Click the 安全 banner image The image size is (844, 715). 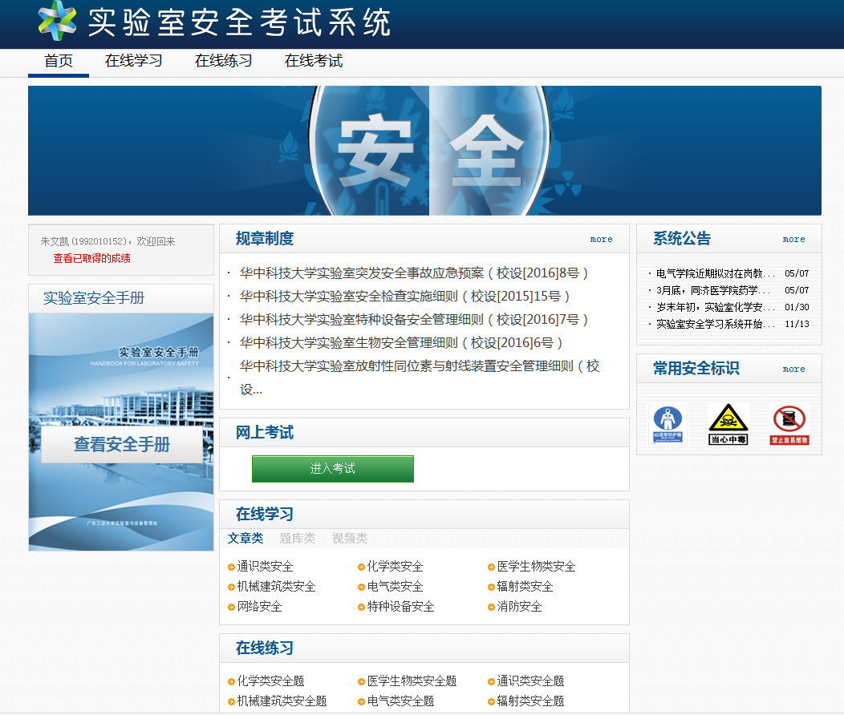(x=424, y=151)
